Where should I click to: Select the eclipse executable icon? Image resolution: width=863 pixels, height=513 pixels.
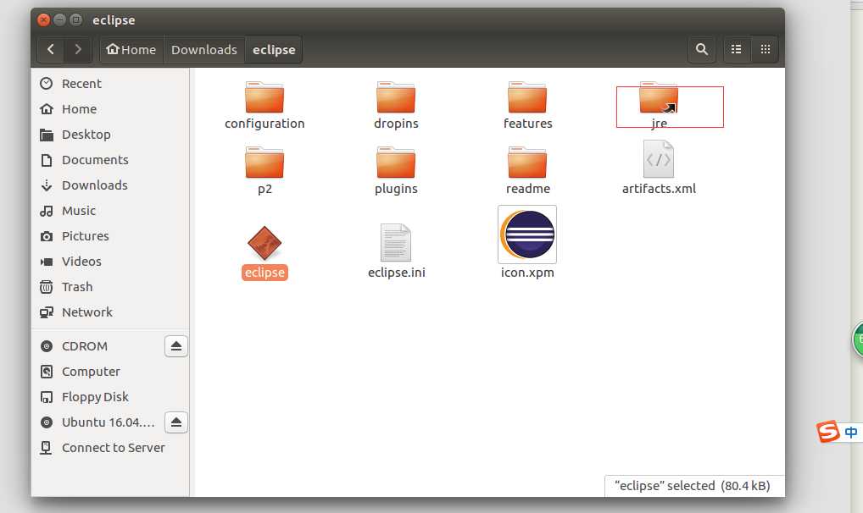coord(264,242)
